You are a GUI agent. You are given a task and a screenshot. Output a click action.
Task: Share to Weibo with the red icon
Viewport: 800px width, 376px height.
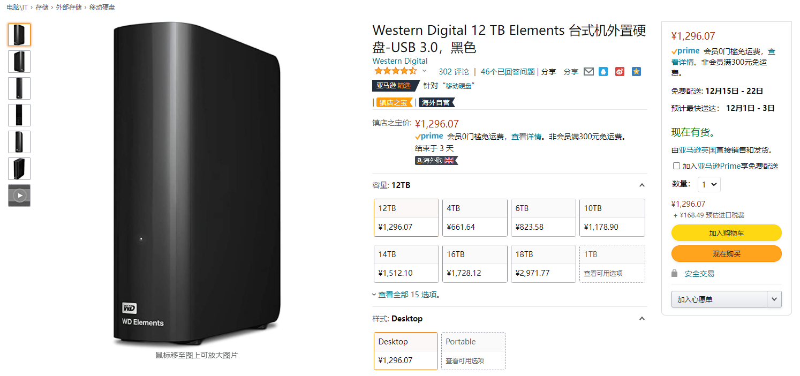tap(620, 72)
